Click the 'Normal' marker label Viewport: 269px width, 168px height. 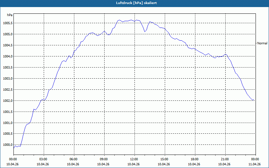click(x=262, y=43)
